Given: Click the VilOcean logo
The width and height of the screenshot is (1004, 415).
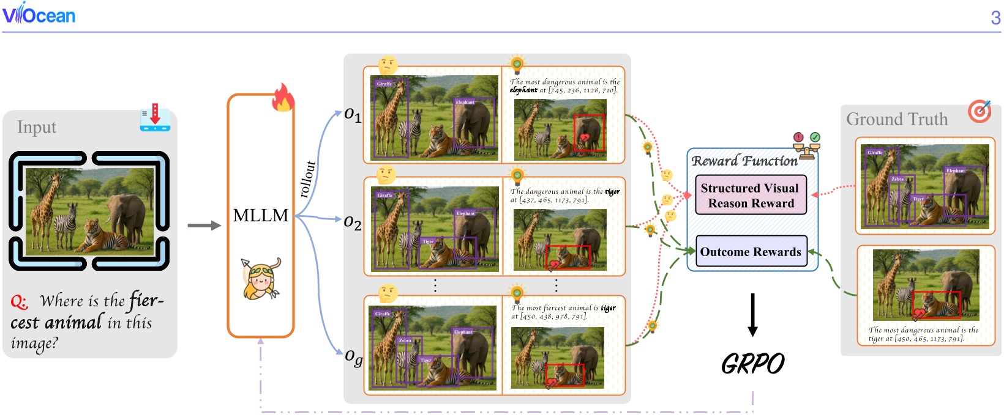Looking at the screenshot, I should pyautogui.click(x=39, y=13).
